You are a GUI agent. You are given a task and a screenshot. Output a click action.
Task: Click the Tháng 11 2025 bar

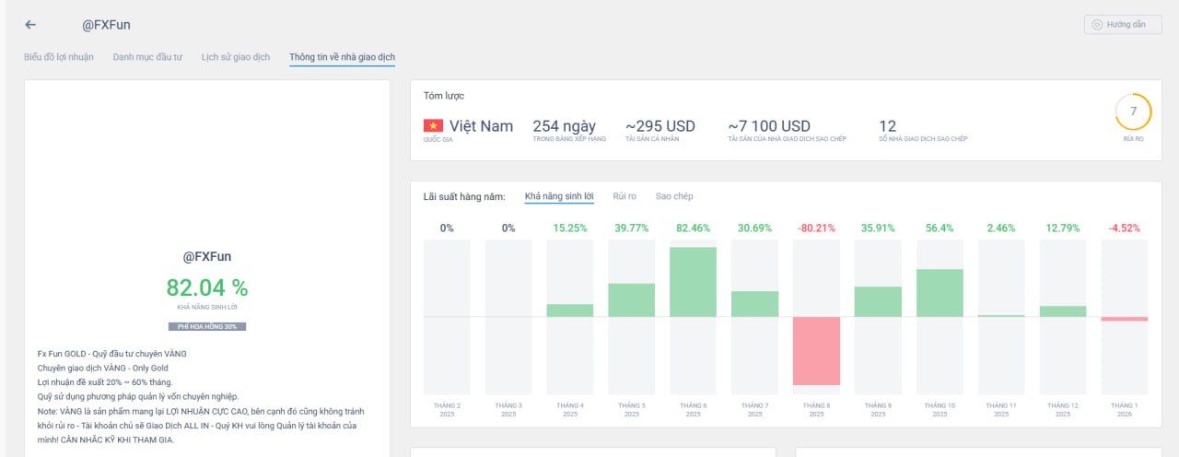[1001, 316]
